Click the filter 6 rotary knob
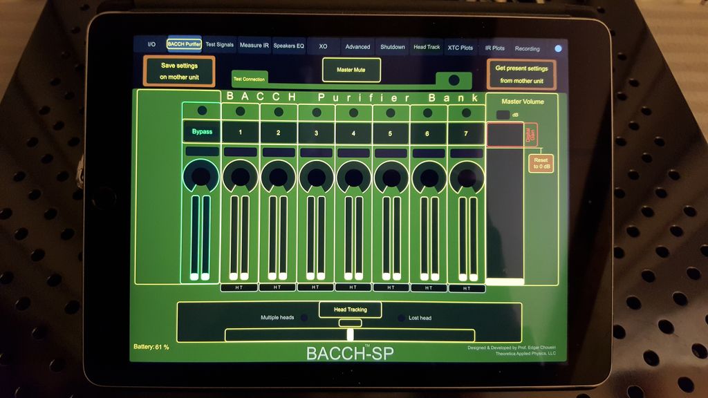 pos(429,178)
